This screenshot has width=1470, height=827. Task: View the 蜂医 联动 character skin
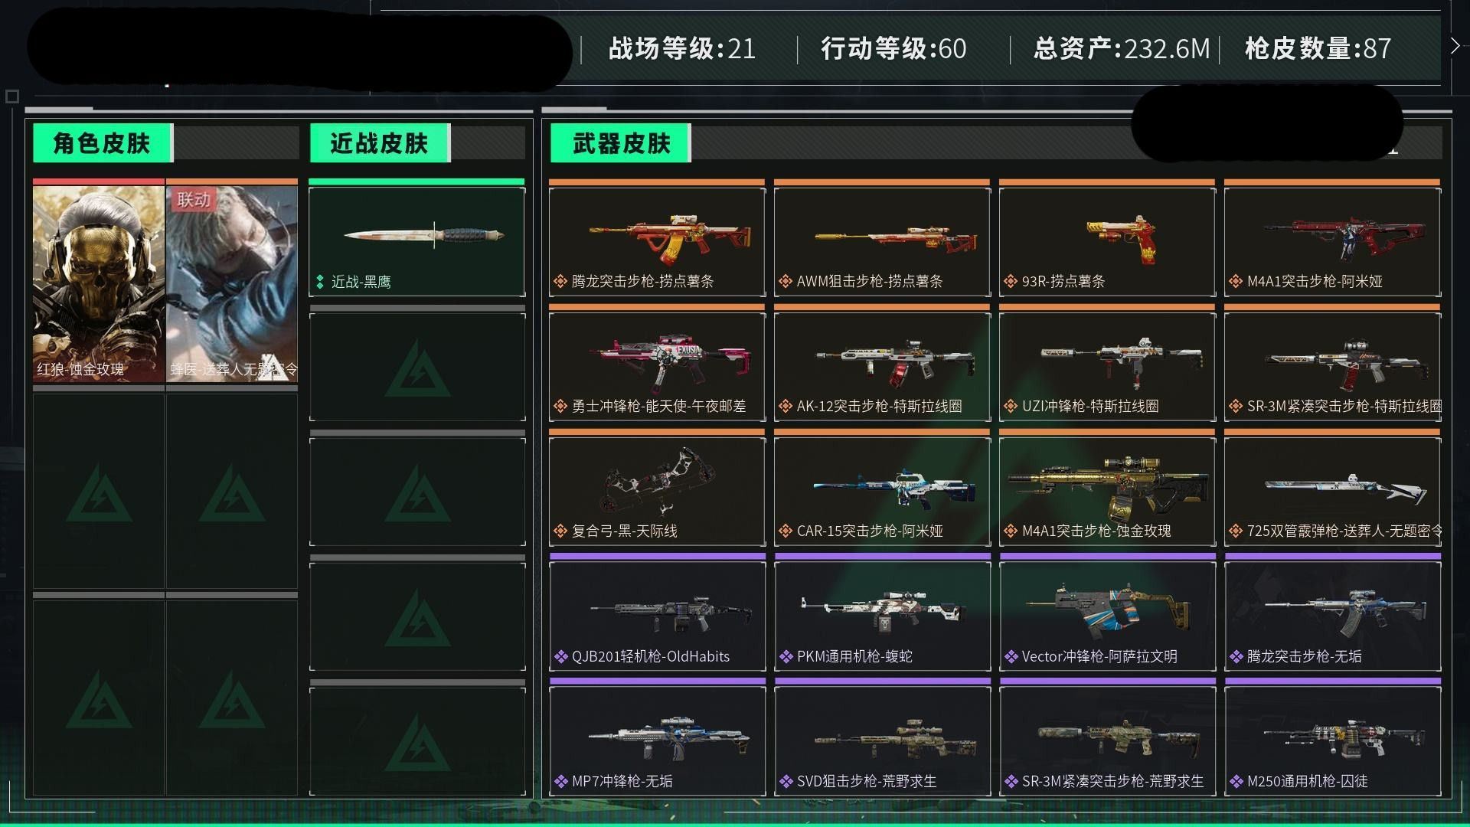[x=232, y=283]
